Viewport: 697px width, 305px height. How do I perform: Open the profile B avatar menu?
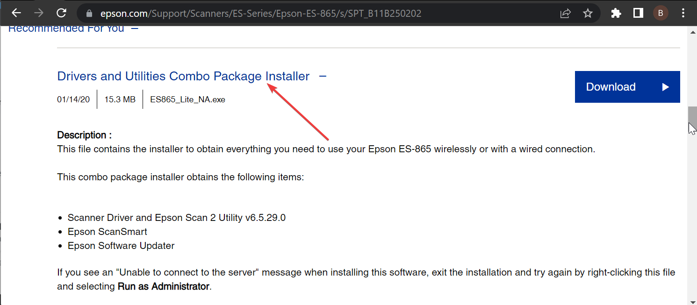(x=661, y=14)
